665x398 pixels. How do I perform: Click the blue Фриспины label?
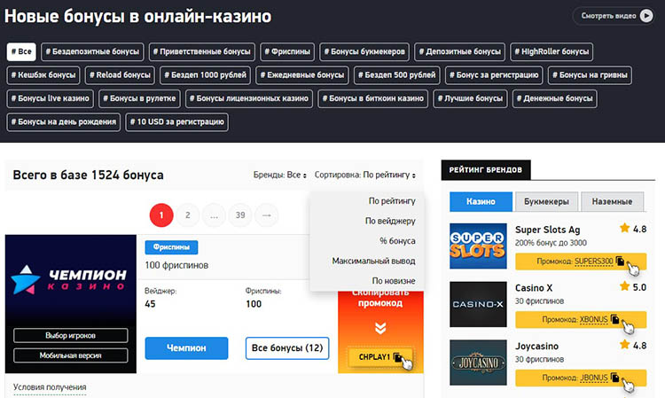pyautogui.click(x=171, y=247)
